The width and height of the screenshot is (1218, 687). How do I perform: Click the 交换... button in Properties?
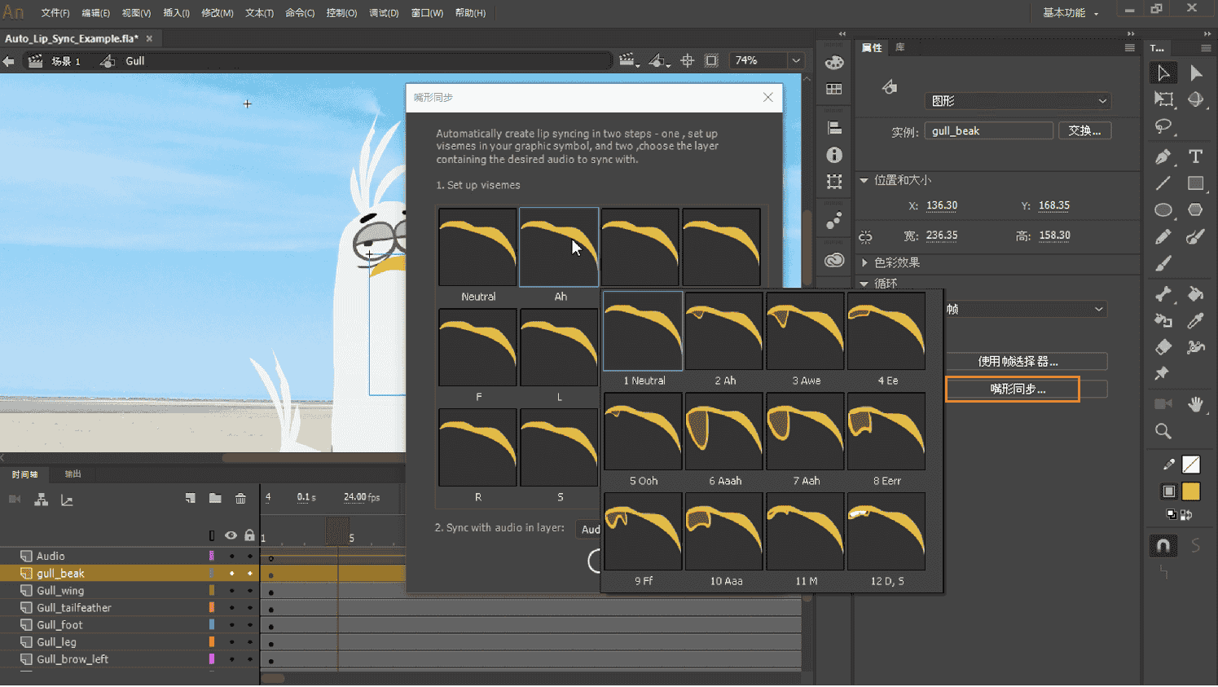click(x=1084, y=130)
